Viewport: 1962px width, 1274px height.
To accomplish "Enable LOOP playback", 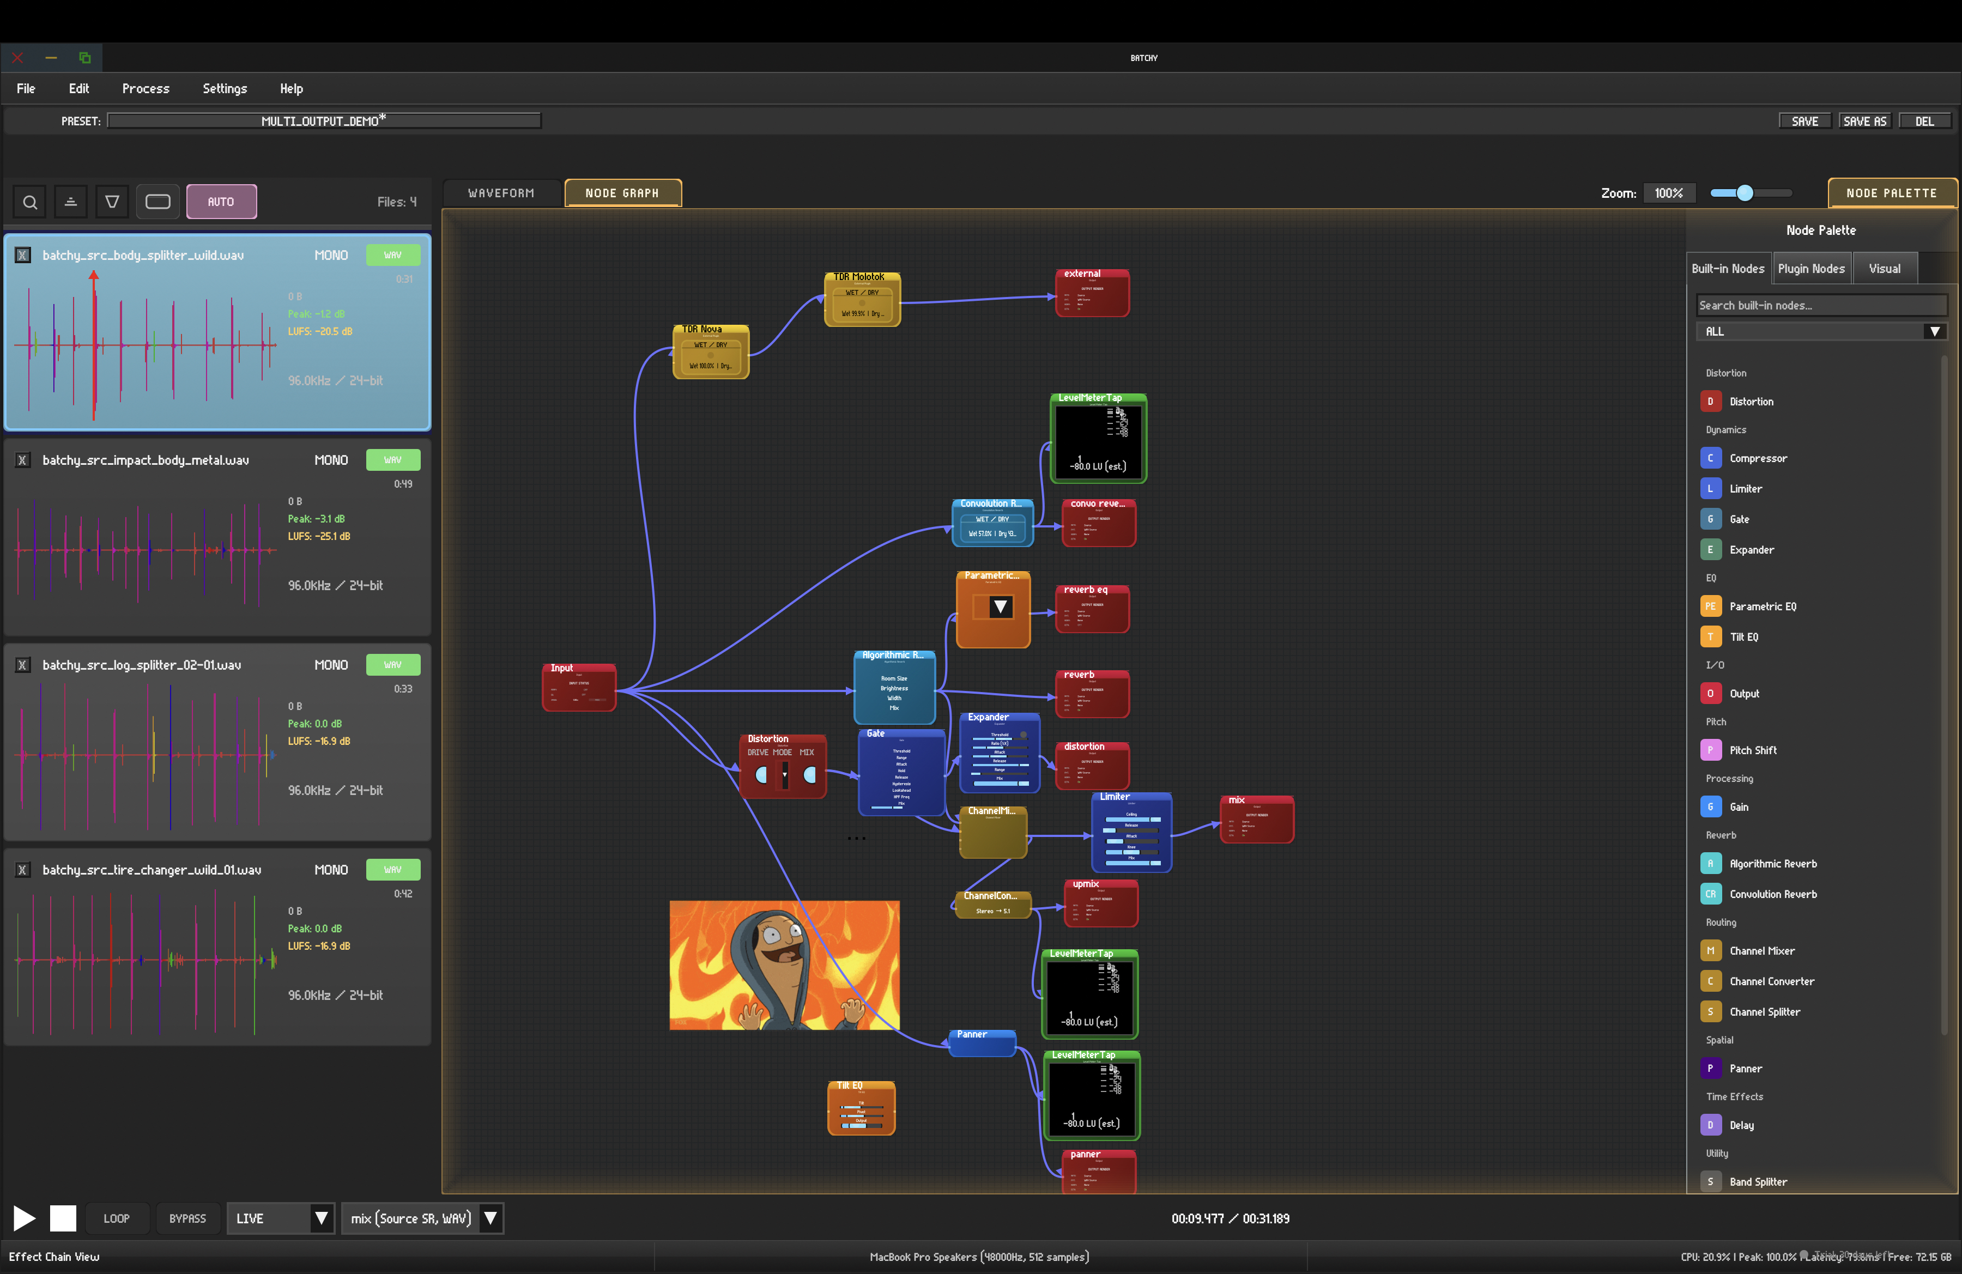I will [116, 1218].
